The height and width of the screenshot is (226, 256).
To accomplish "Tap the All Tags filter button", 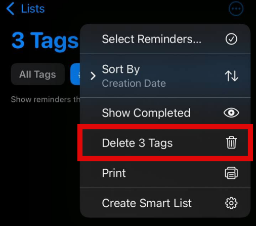I will tap(38, 74).
